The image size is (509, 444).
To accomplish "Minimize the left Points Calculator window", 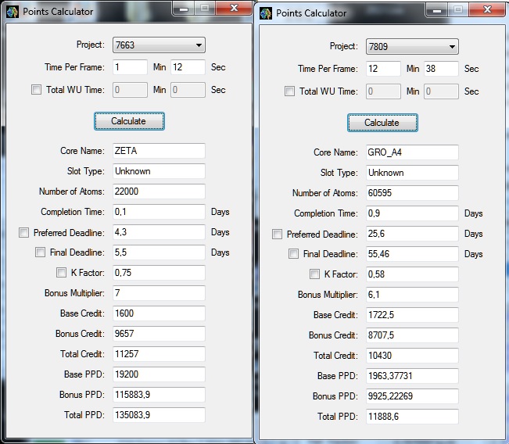I will pos(184,8).
